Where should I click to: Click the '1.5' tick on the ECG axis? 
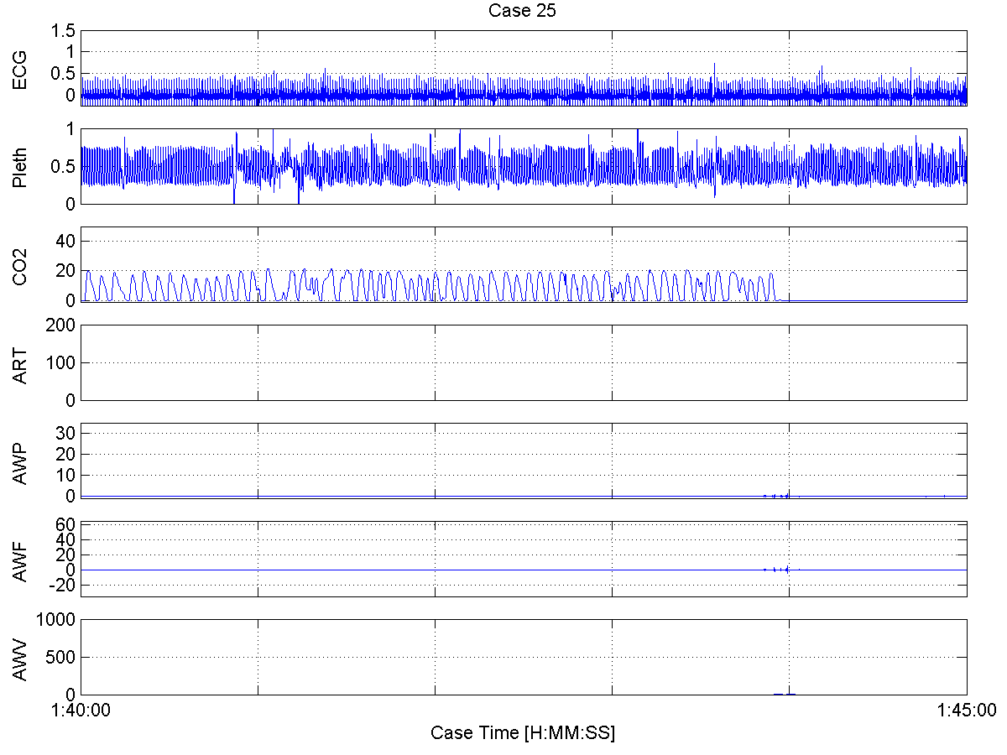pos(65,31)
